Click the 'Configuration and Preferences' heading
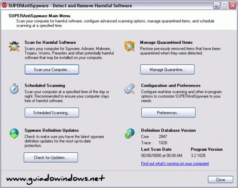 point(171,86)
